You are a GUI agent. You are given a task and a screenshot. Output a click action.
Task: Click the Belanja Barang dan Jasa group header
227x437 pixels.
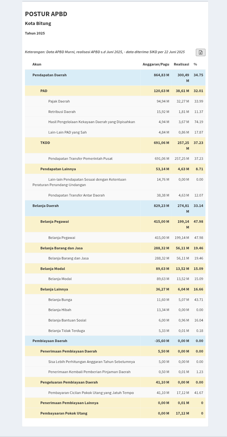[x=61, y=248]
